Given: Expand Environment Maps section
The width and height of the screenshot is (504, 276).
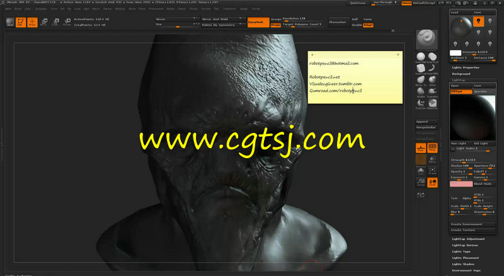Looking at the screenshot, I should (466, 270).
